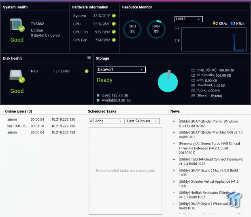Click the NAS disks green status check
The height and width of the screenshot is (217, 251).
click(x=87, y=71)
